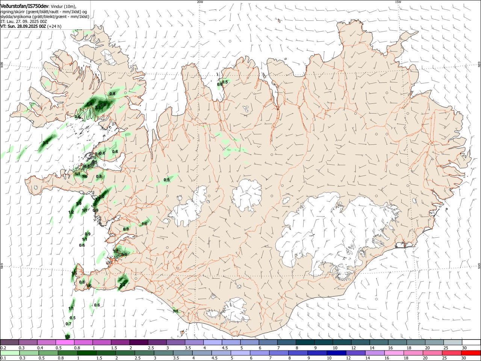Screen dimensions: 481x361
Task: Pick upper legend steel blue swatch at 7
Action: 286,342
